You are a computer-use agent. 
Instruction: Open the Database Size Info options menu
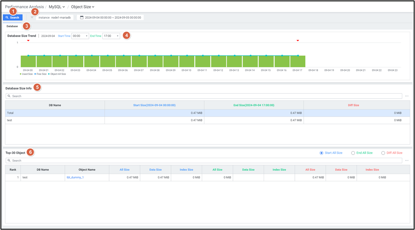coord(407,96)
